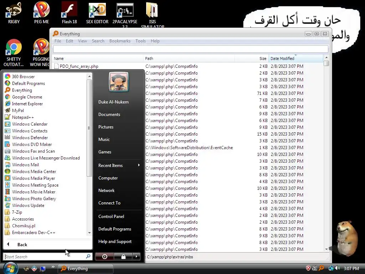This screenshot has height=274, width=365.
Task: Open the Help menu in Everything
Action: click(x=155, y=41)
